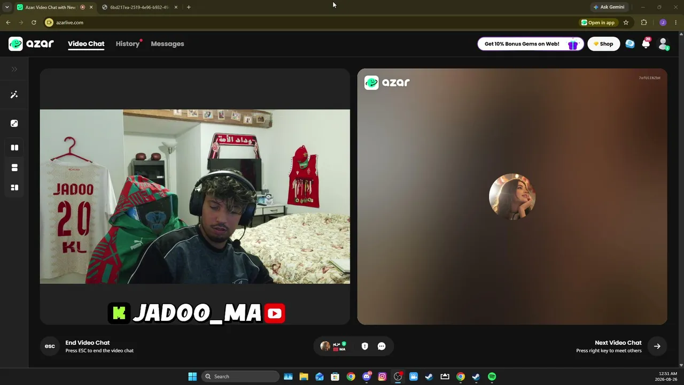
Task: Open the Video Chat tab
Action: [x=86, y=44]
